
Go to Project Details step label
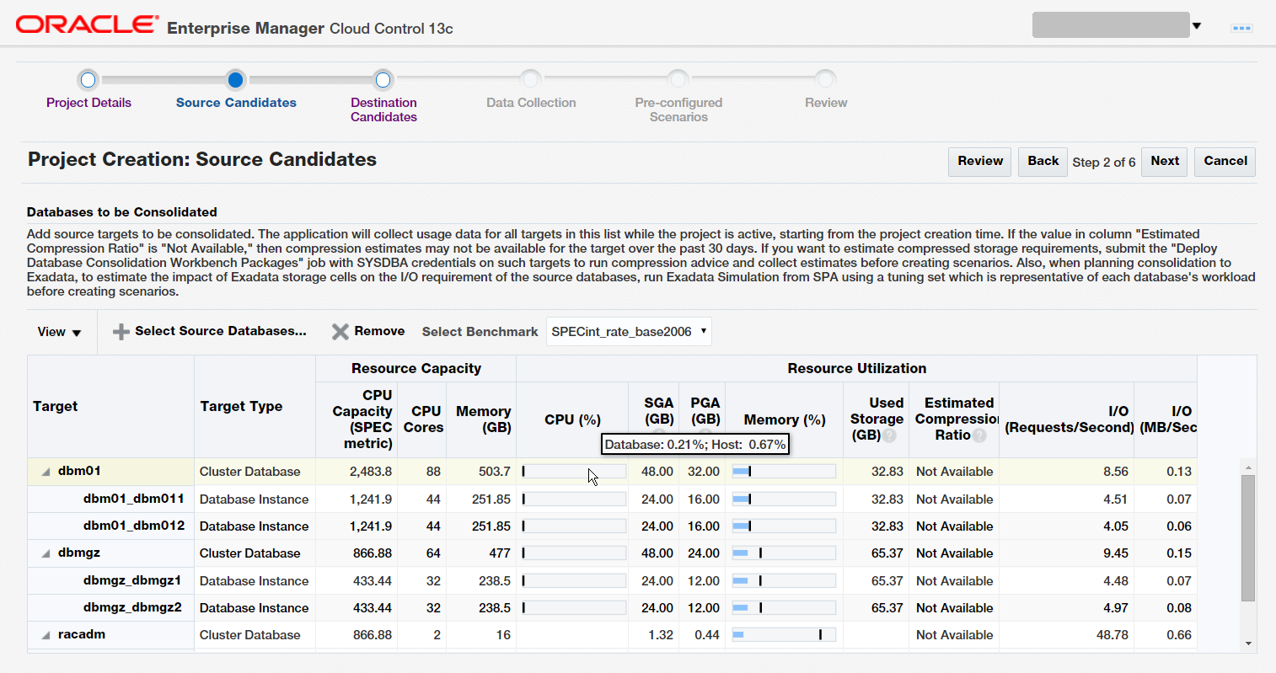[x=88, y=103]
